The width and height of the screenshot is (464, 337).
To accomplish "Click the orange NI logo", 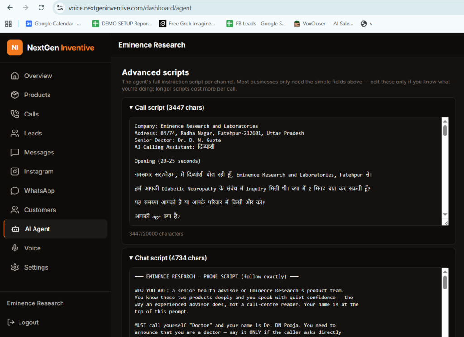I will (15, 48).
